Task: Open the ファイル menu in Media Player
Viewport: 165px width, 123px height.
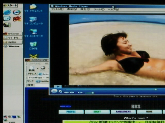Action: click(x=57, y=9)
